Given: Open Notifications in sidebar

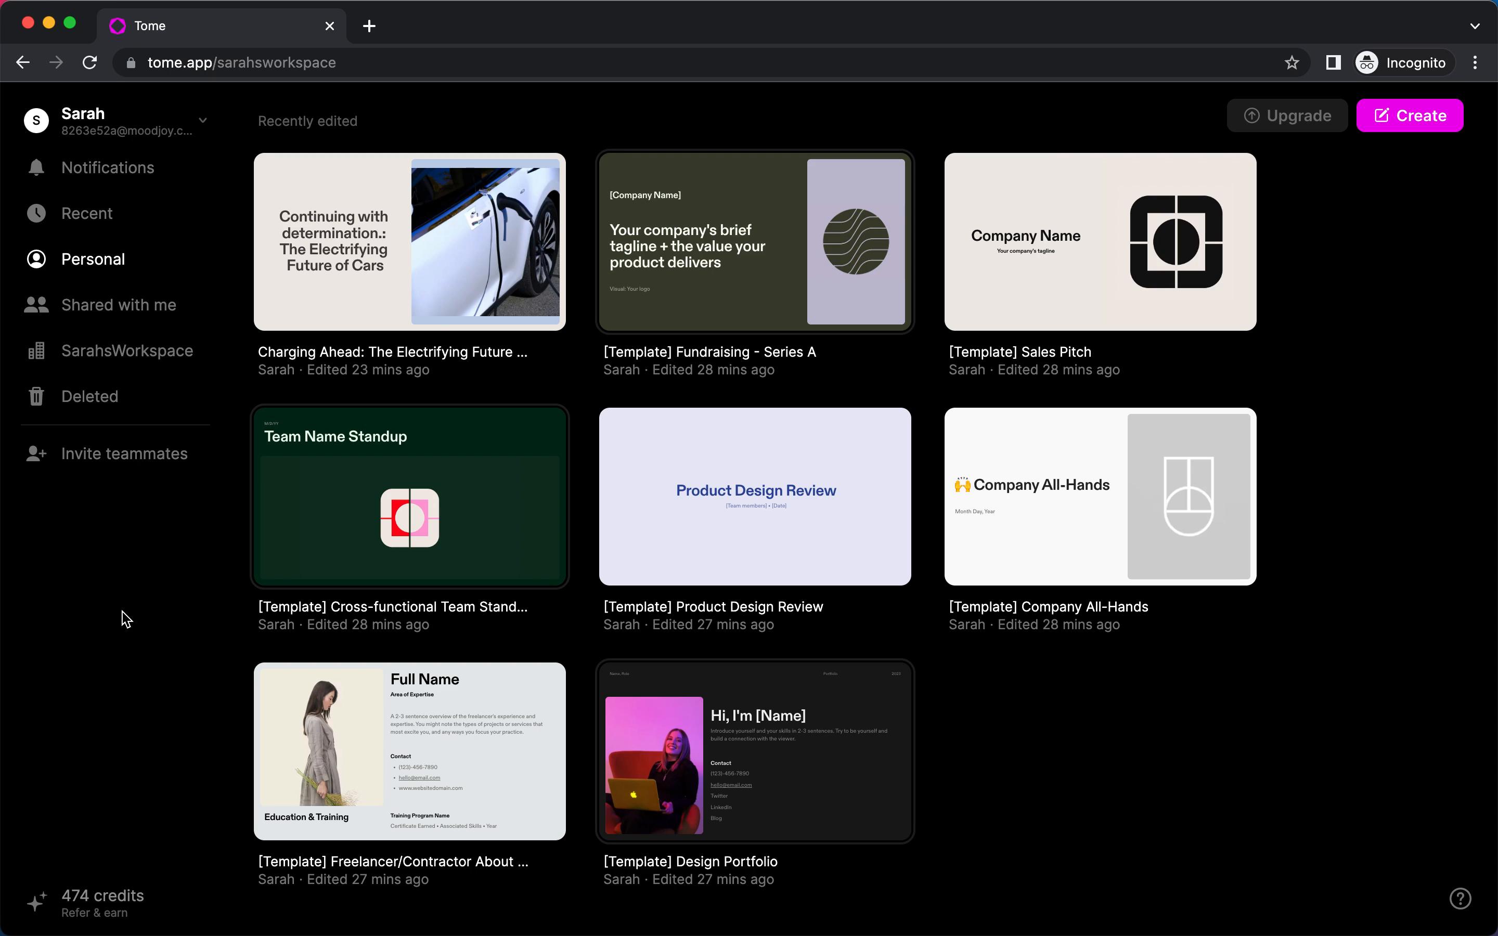Looking at the screenshot, I should (x=108, y=167).
